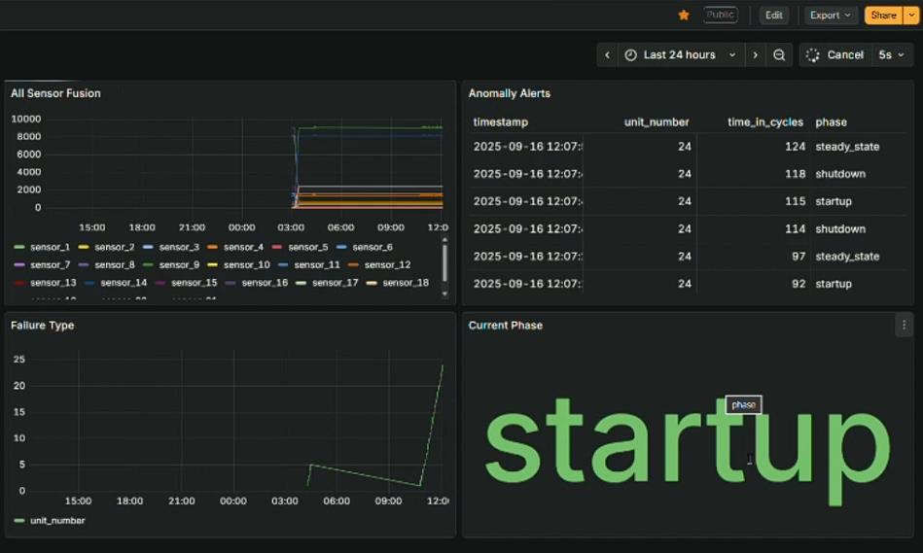This screenshot has height=553, width=923.
Task: Click time_in_cycles value 97
Action: (x=799, y=257)
